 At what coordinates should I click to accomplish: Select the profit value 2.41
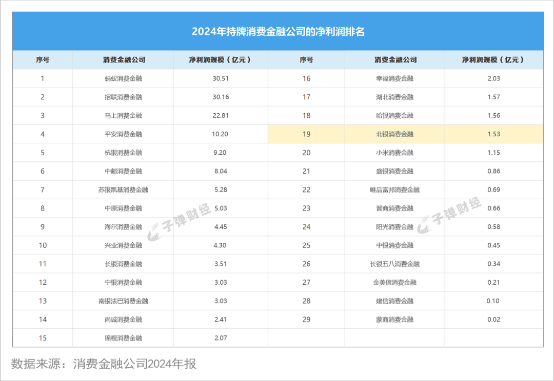tap(221, 320)
